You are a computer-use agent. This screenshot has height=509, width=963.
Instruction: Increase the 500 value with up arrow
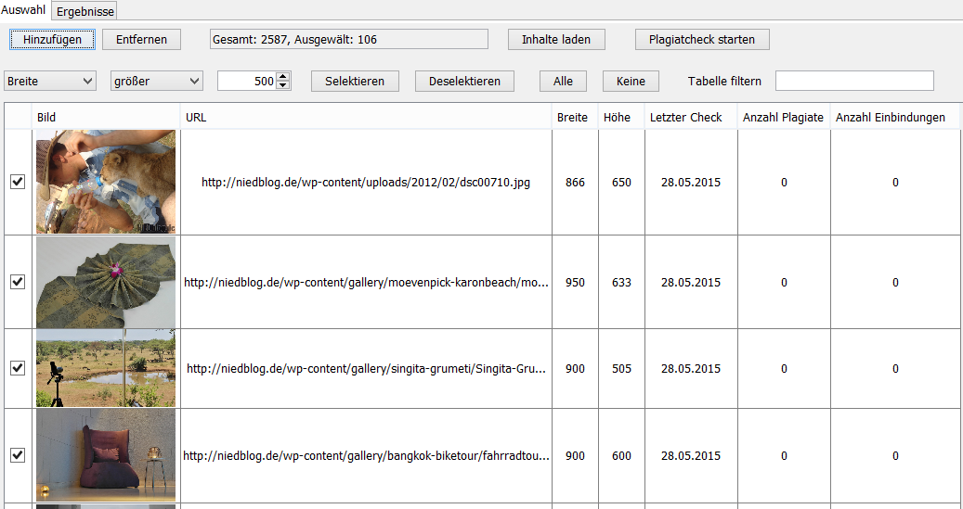282,77
